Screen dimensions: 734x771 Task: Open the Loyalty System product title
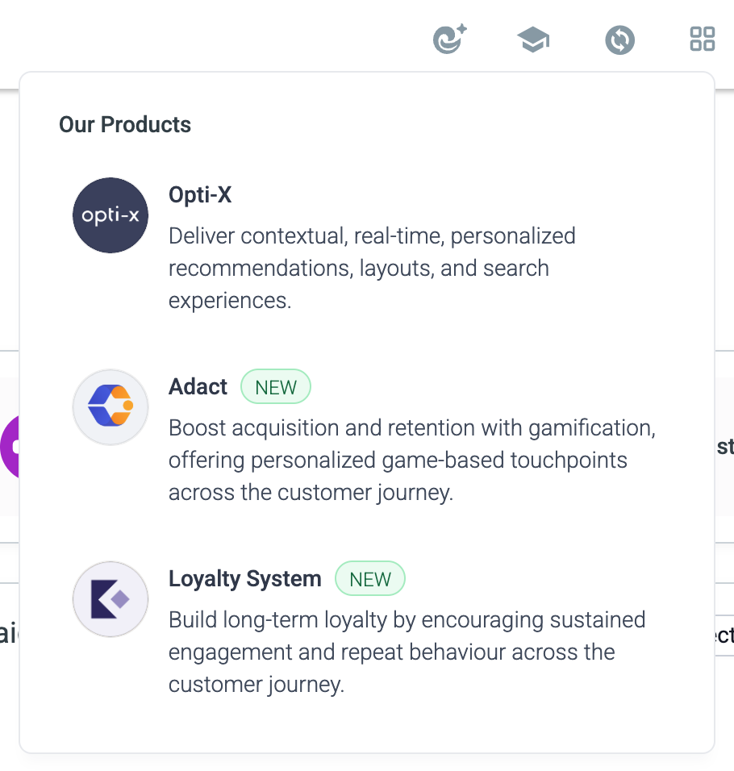245,578
